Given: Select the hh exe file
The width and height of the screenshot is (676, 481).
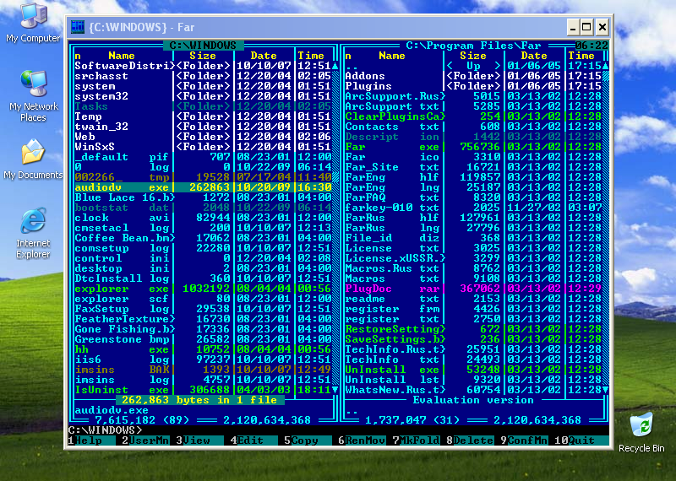Looking at the screenshot, I should 203,349.
